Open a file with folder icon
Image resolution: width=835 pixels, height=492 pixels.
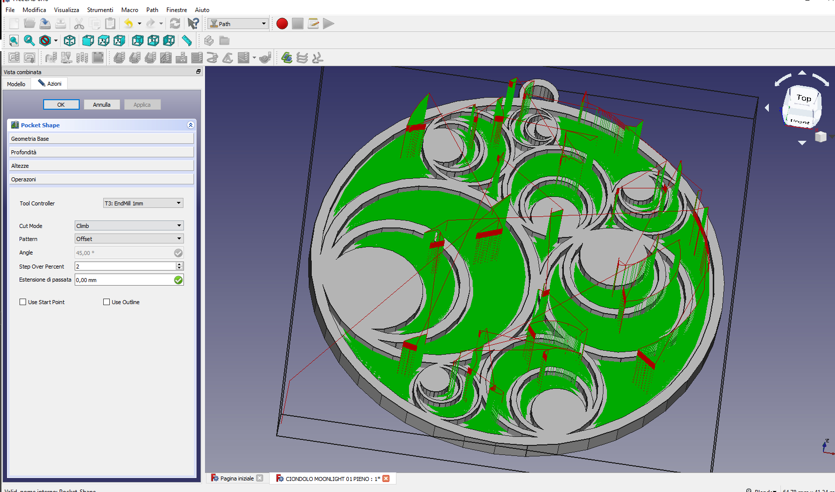coord(30,24)
